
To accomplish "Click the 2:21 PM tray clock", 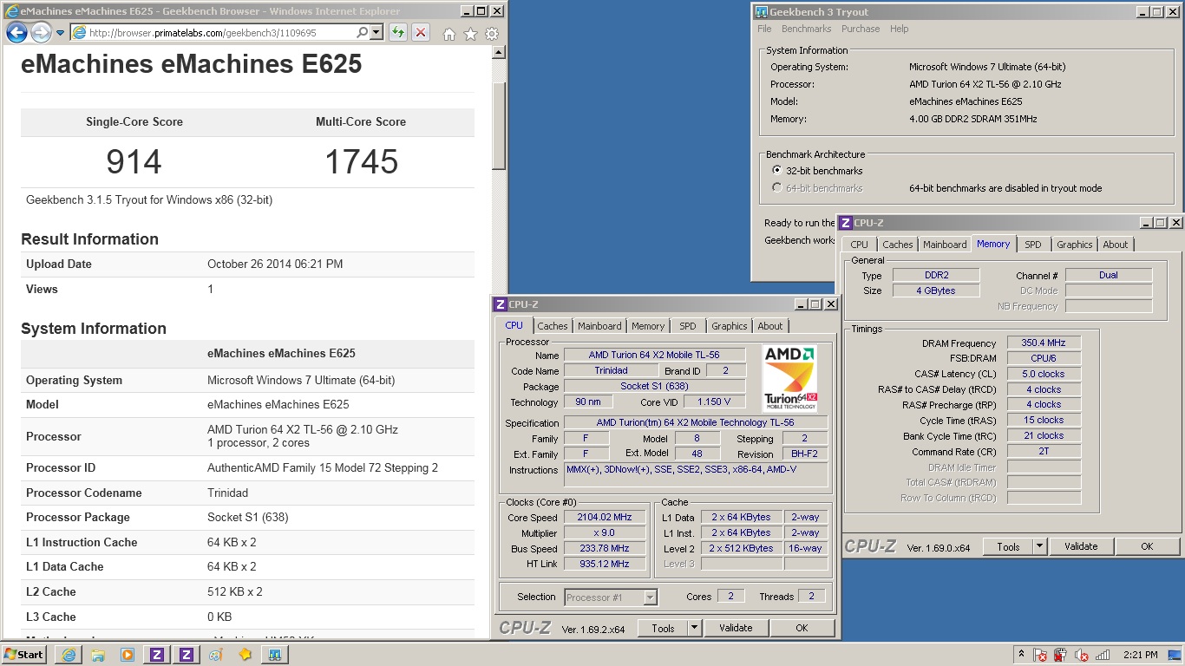I will tap(1139, 655).
